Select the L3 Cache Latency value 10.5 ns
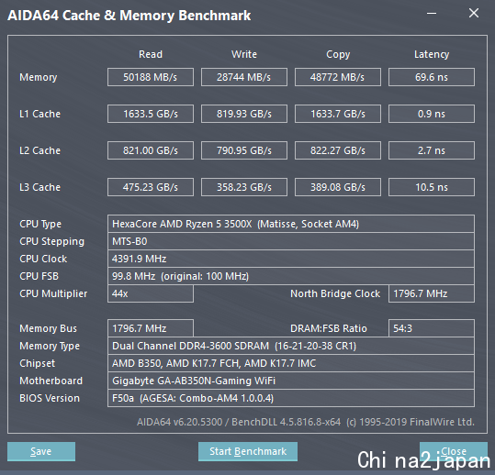The width and height of the screenshot is (495, 475). (x=432, y=187)
